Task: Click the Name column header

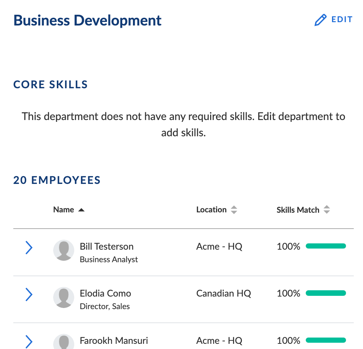Action: pos(64,210)
